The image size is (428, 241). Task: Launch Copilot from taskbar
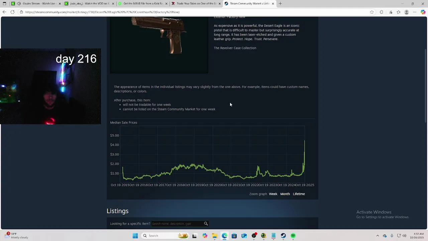(205, 236)
